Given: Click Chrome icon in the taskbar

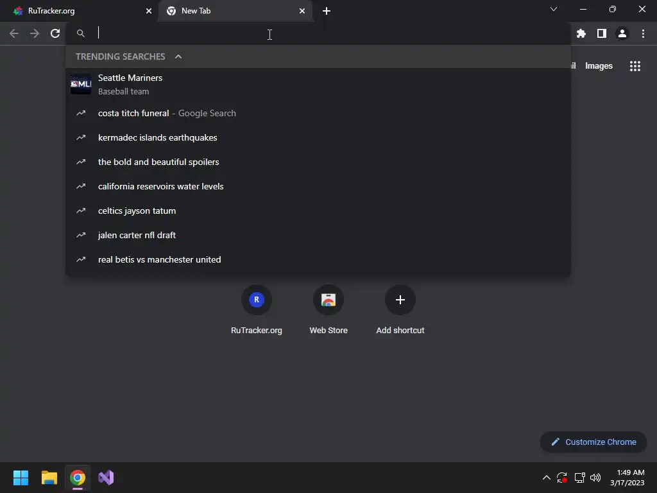Looking at the screenshot, I should pos(78,478).
